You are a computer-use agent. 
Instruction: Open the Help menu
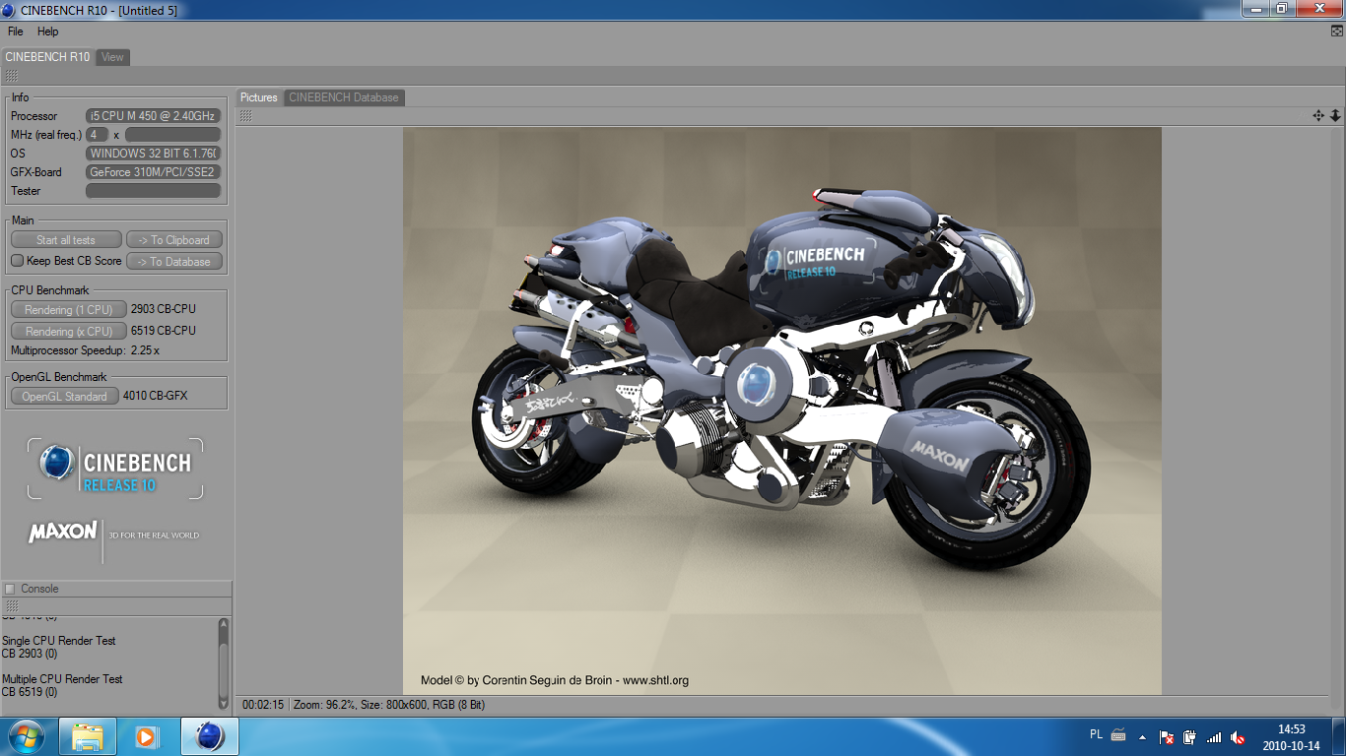[48, 31]
